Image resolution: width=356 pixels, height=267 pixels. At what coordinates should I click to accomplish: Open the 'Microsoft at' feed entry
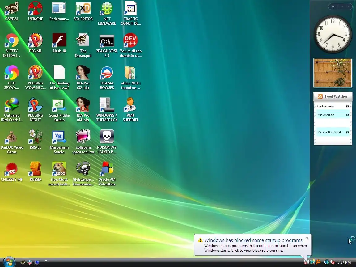(x=333, y=115)
